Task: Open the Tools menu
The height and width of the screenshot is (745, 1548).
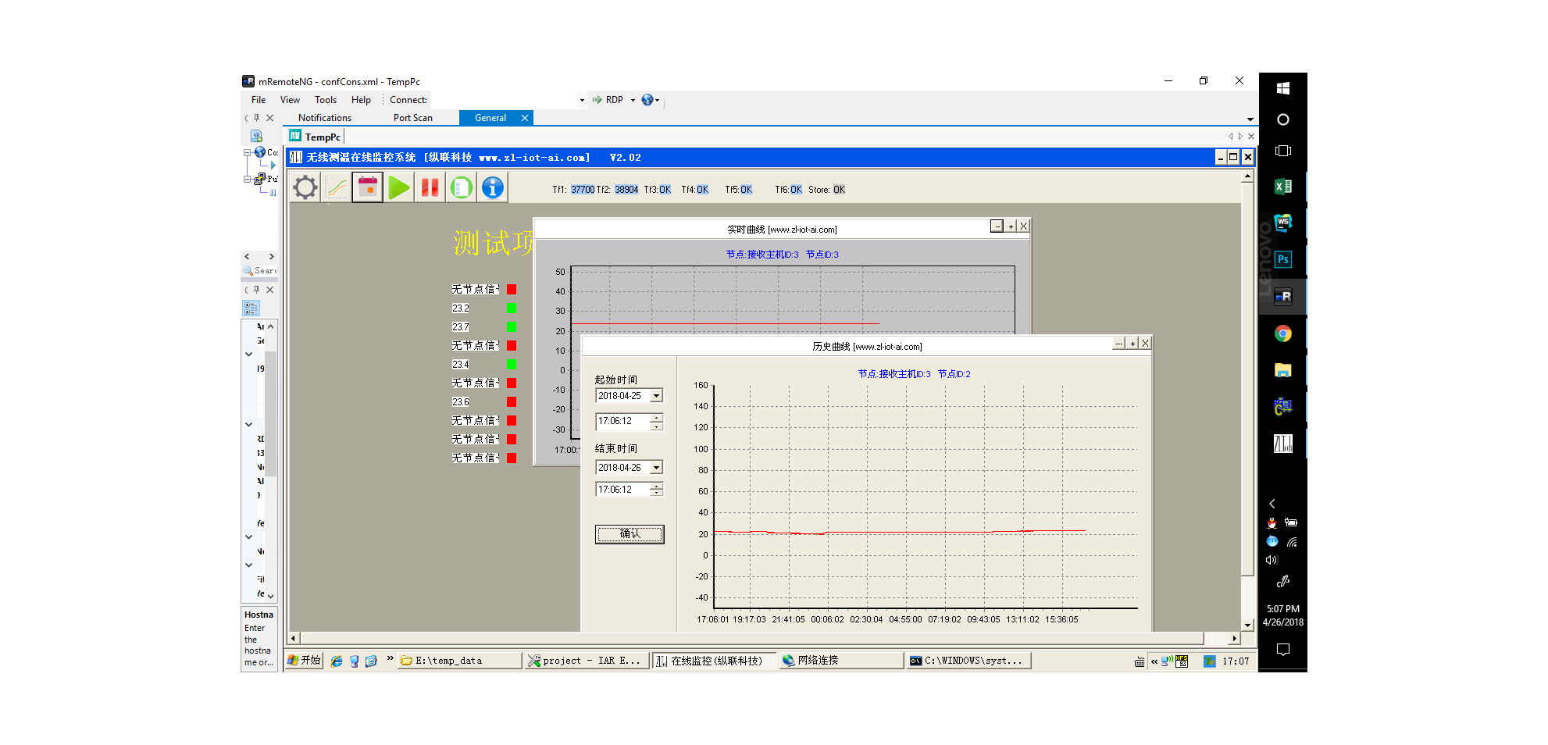Action: tap(326, 100)
